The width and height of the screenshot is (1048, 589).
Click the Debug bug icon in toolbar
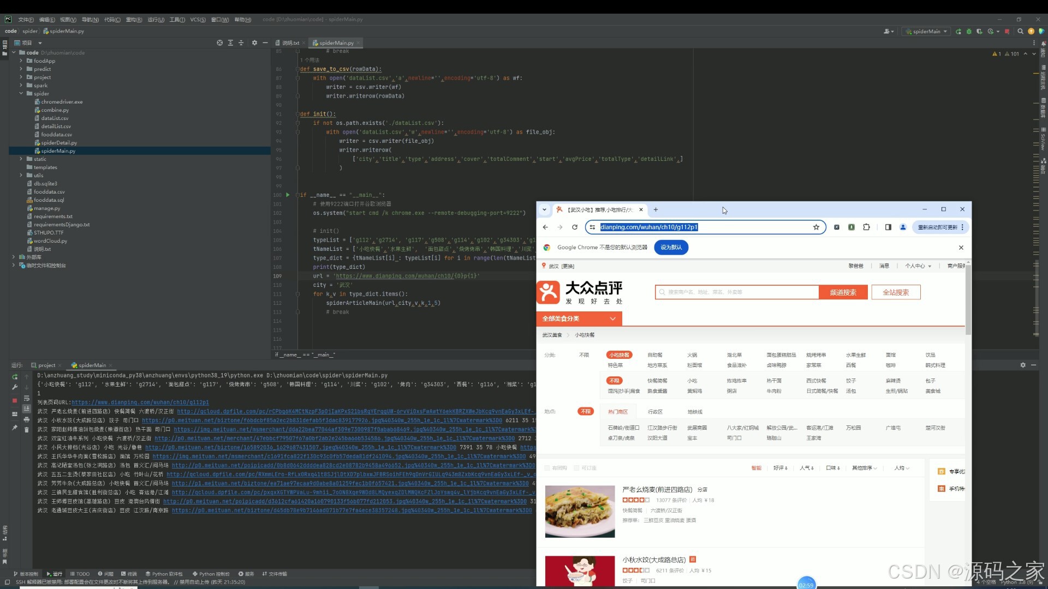(x=969, y=32)
